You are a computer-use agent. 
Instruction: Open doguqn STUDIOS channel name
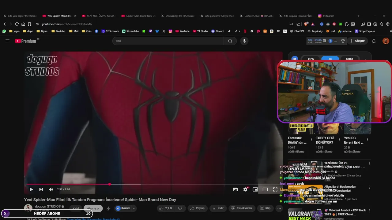[x=48, y=207]
